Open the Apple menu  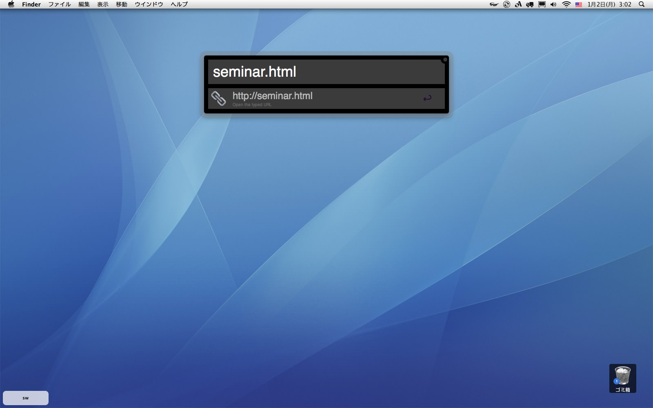tap(11, 4)
